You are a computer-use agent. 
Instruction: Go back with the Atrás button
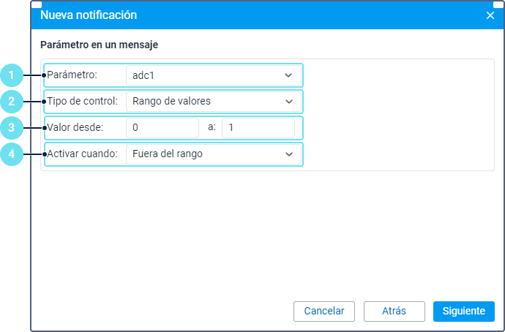pos(394,311)
